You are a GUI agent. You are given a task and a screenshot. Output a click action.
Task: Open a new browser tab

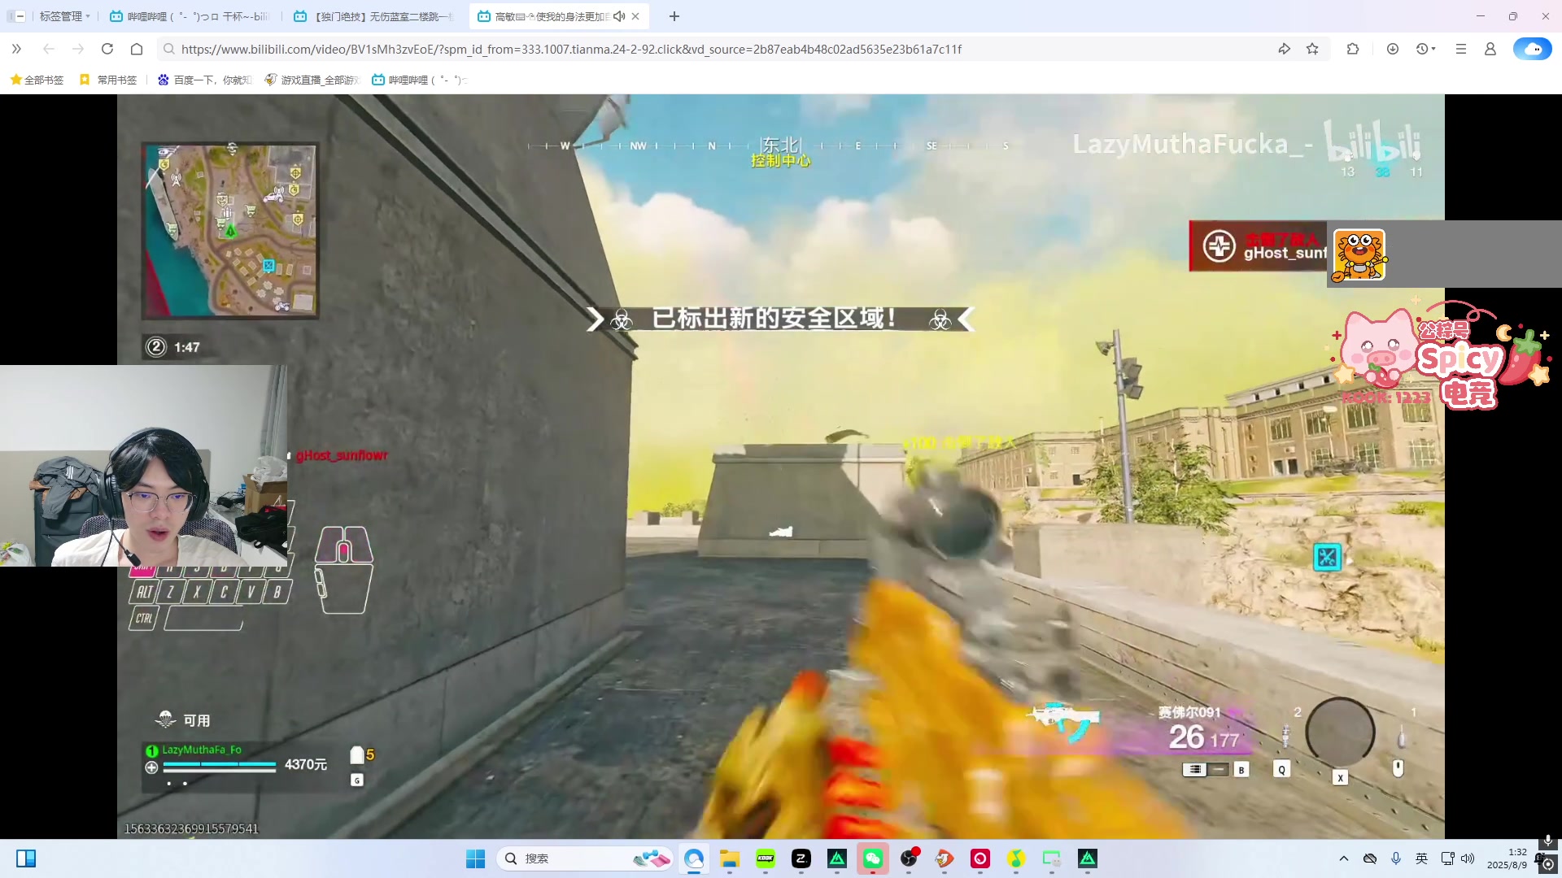(674, 16)
